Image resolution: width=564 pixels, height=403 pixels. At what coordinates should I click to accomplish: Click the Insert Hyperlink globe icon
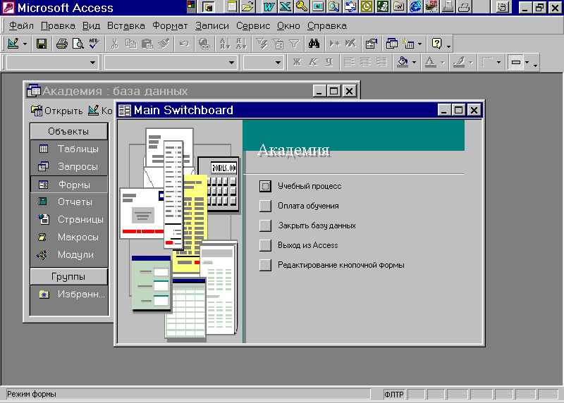click(x=204, y=44)
